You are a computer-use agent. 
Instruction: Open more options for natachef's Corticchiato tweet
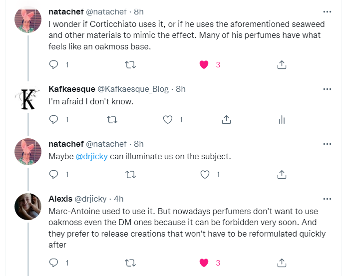(327, 11)
